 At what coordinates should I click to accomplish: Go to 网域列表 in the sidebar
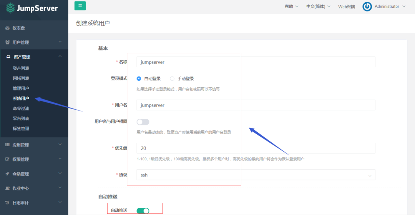tap(21, 78)
